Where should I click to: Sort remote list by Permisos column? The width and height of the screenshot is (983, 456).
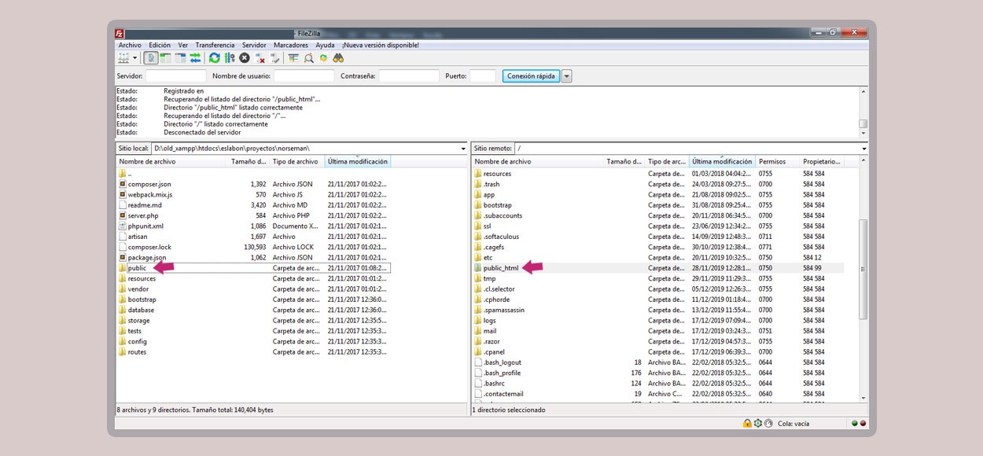coord(777,161)
